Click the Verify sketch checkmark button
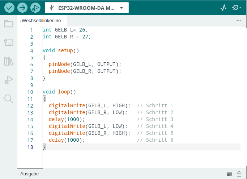This screenshot has width=247, height=179. pos(9,7)
